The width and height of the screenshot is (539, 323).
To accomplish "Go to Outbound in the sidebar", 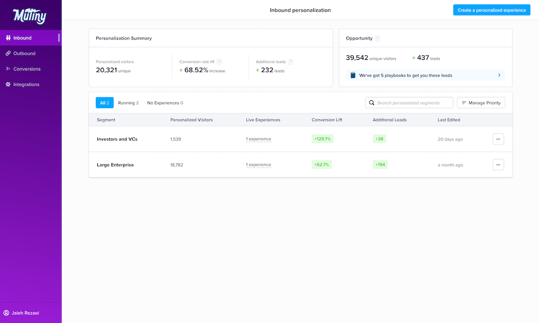I will tap(24, 54).
